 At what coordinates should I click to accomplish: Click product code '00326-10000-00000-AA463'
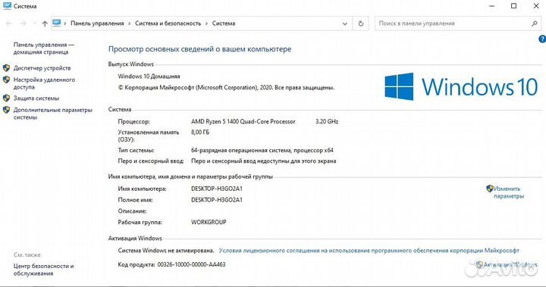(192, 264)
